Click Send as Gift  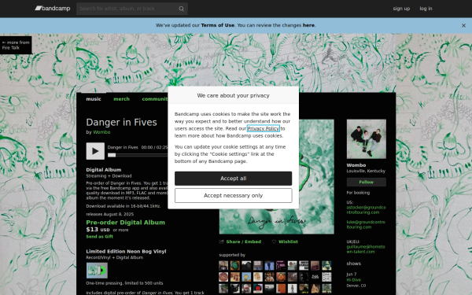click(x=100, y=237)
